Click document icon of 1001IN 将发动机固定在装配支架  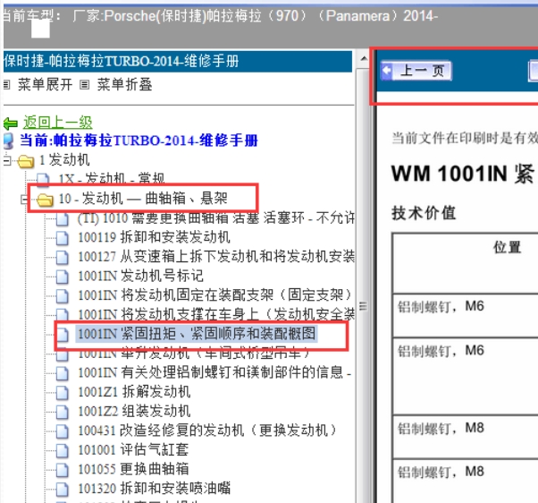(62, 295)
